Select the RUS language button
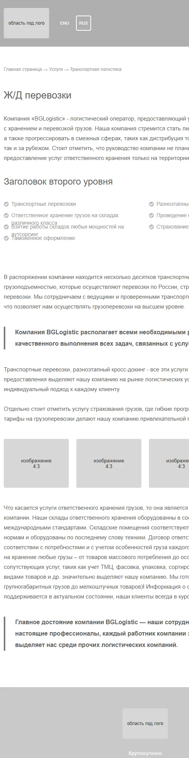This screenshot has width=189, height=758. click(84, 23)
